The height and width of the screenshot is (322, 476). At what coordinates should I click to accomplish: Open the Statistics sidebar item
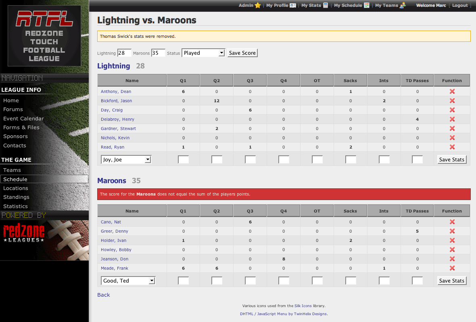click(16, 206)
